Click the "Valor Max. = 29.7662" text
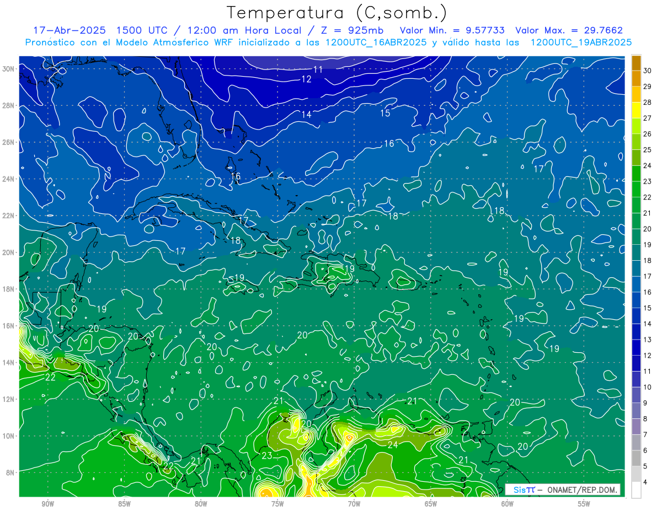The width and height of the screenshot is (662, 511). click(569, 30)
